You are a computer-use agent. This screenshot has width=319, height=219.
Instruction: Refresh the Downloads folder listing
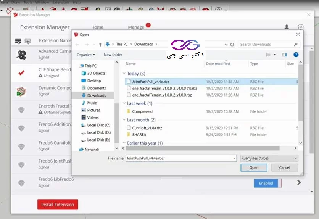click(x=232, y=44)
